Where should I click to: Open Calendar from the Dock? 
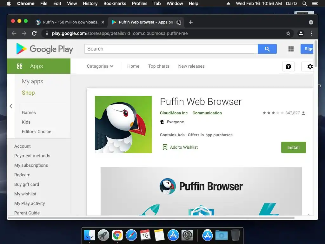point(145,235)
